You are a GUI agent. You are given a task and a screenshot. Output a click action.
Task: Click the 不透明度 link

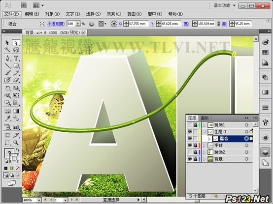click(x=56, y=24)
